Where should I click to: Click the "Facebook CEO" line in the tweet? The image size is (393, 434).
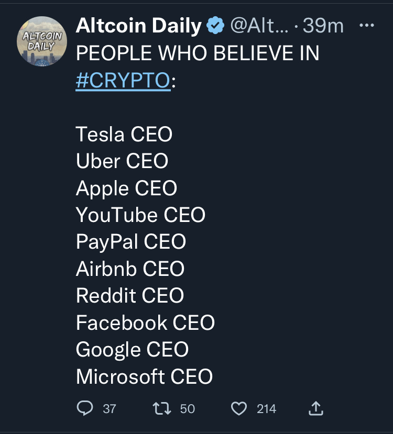145,323
